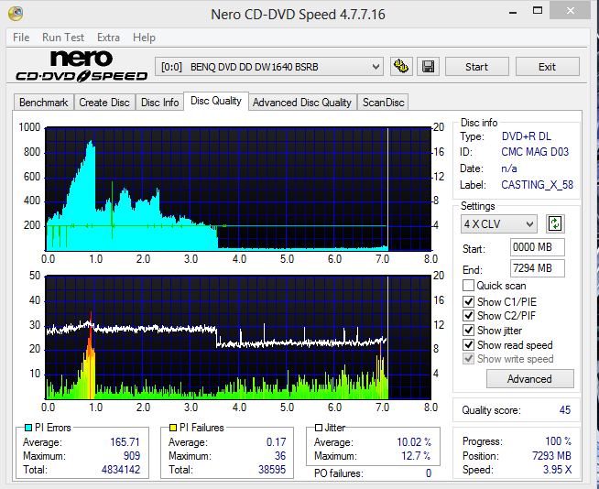Click disc type DVD+R DL text
599x489 pixels.
pyautogui.click(x=526, y=136)
